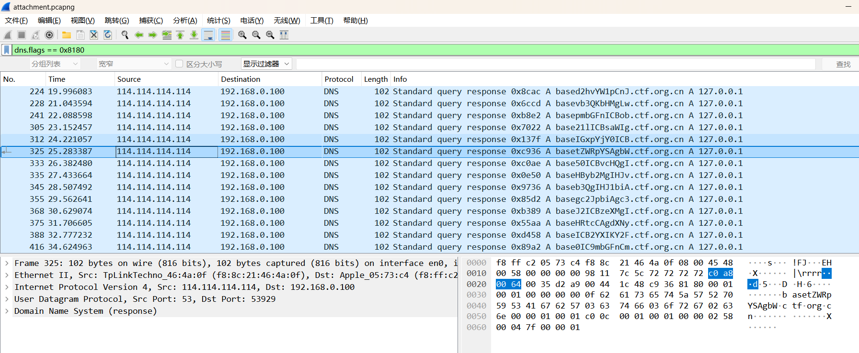
Task: Reload the capture file
Action: pos(108,35)
